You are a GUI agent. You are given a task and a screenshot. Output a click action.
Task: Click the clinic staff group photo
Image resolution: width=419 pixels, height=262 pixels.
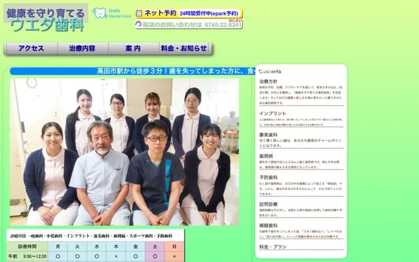click(124, 151)
